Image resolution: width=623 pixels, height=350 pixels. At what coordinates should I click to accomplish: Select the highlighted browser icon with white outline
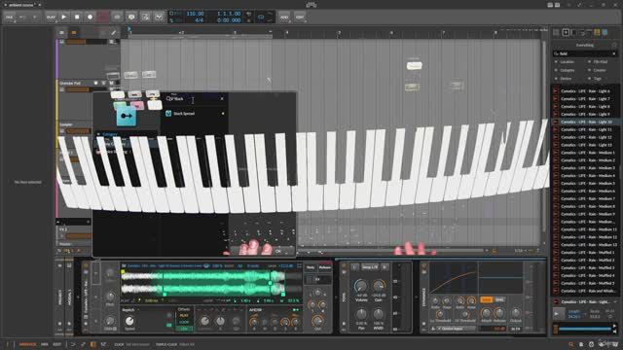click(x=566, y=32)
